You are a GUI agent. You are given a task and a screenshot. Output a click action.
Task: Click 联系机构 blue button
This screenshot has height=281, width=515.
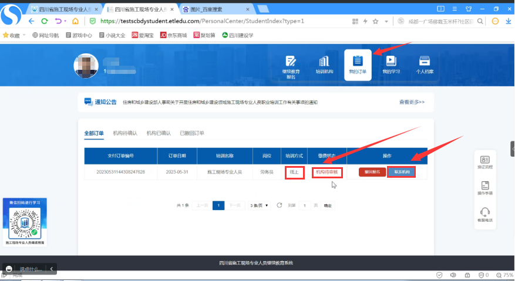[401, 172]
